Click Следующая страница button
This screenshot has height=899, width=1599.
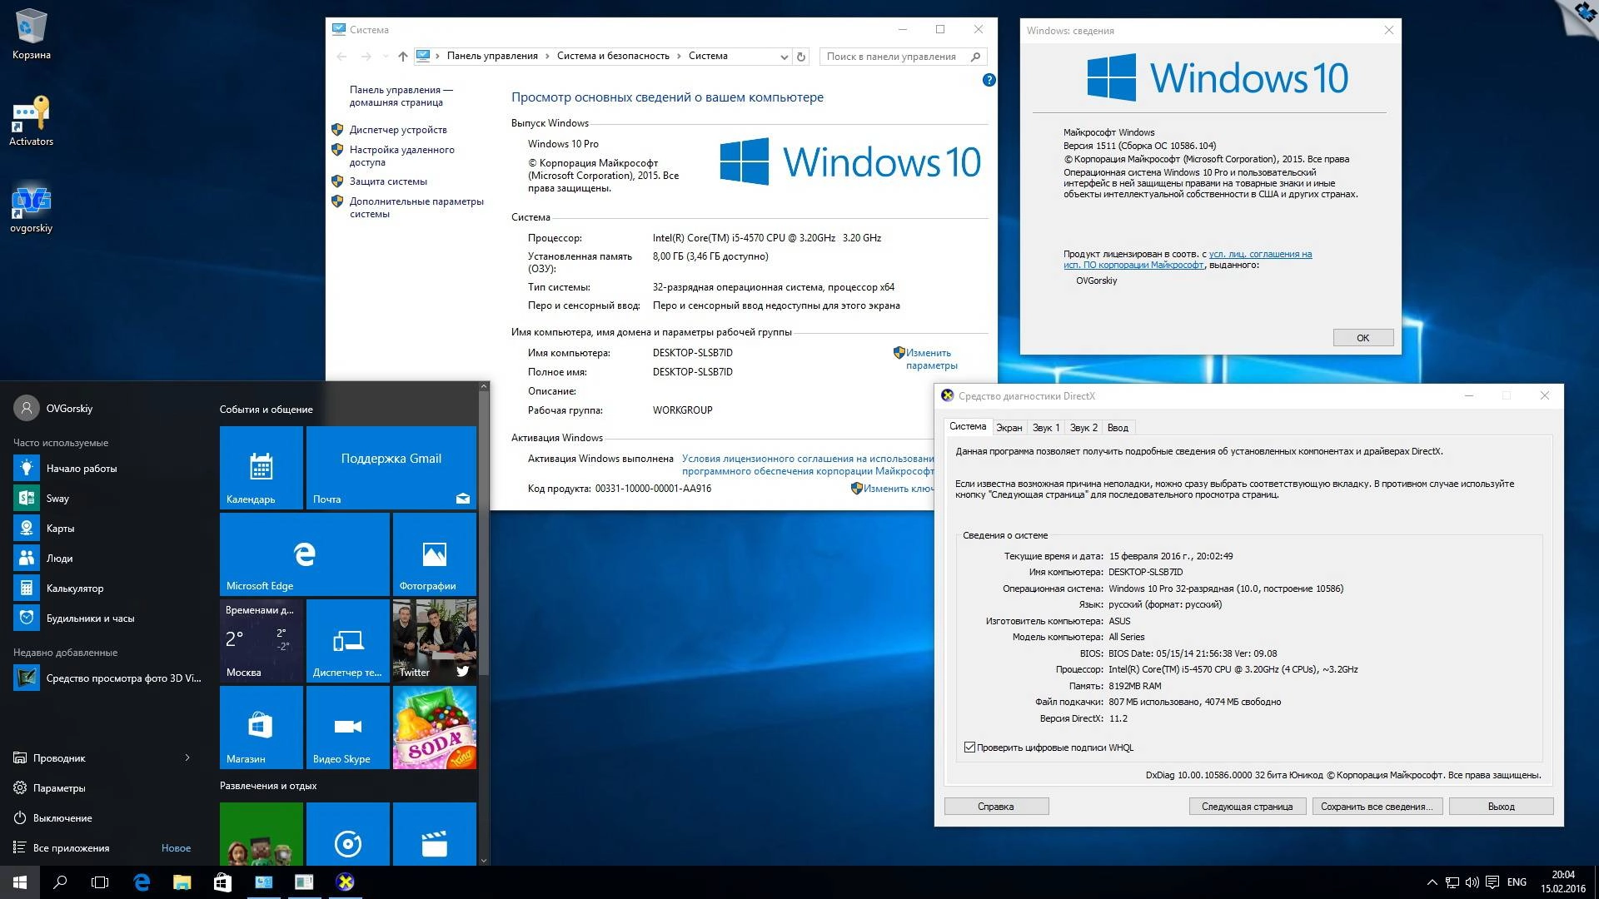coord(1247,807)
